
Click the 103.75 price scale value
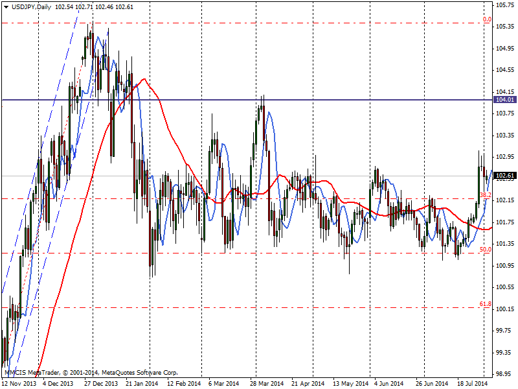tap(505, 113)
